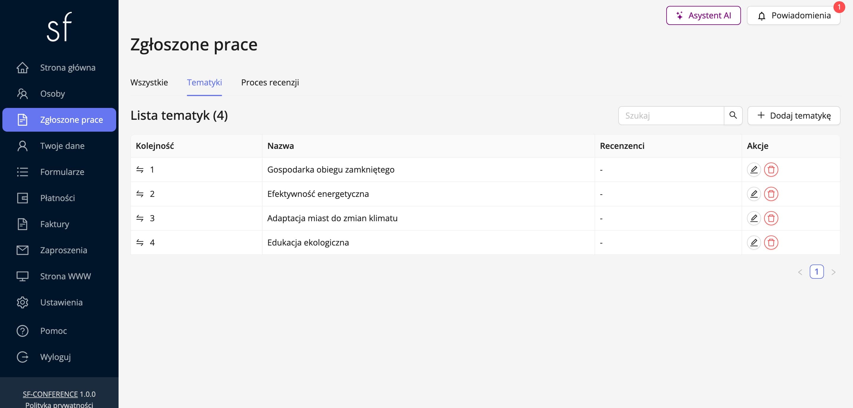The width and height of the screenshot is (853, 408).
Task: Open Osoby menu item
Action: pyautogui.click(x=59, y=94)
